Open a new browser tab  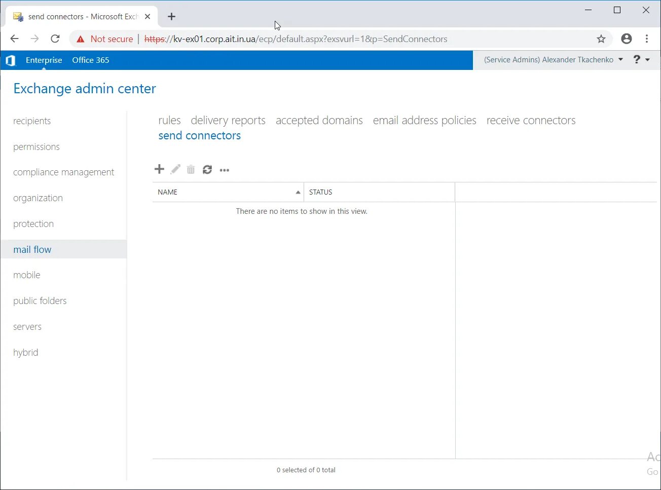click(171, 17)
